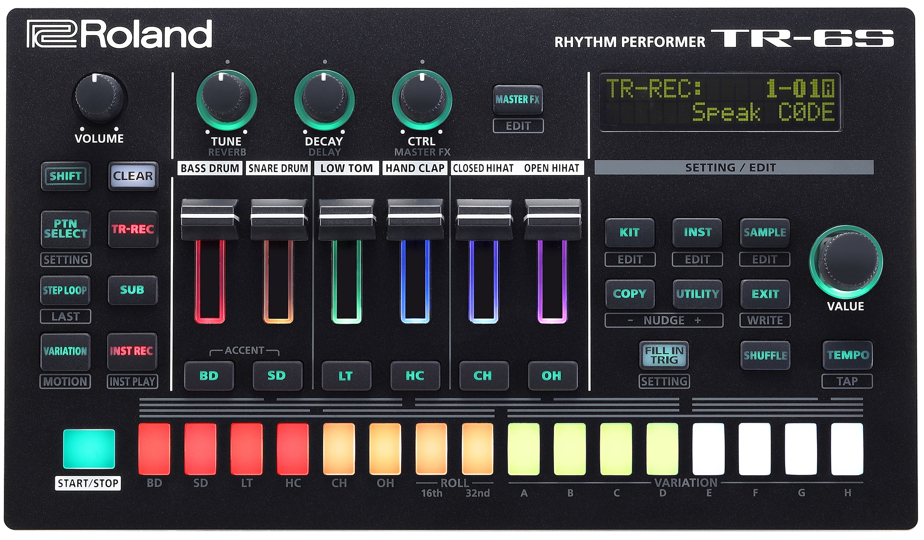Image resolution: width=924 pixels, height=540 pixels.
Task: Select the OH instrument button
Action: [552, 376]
